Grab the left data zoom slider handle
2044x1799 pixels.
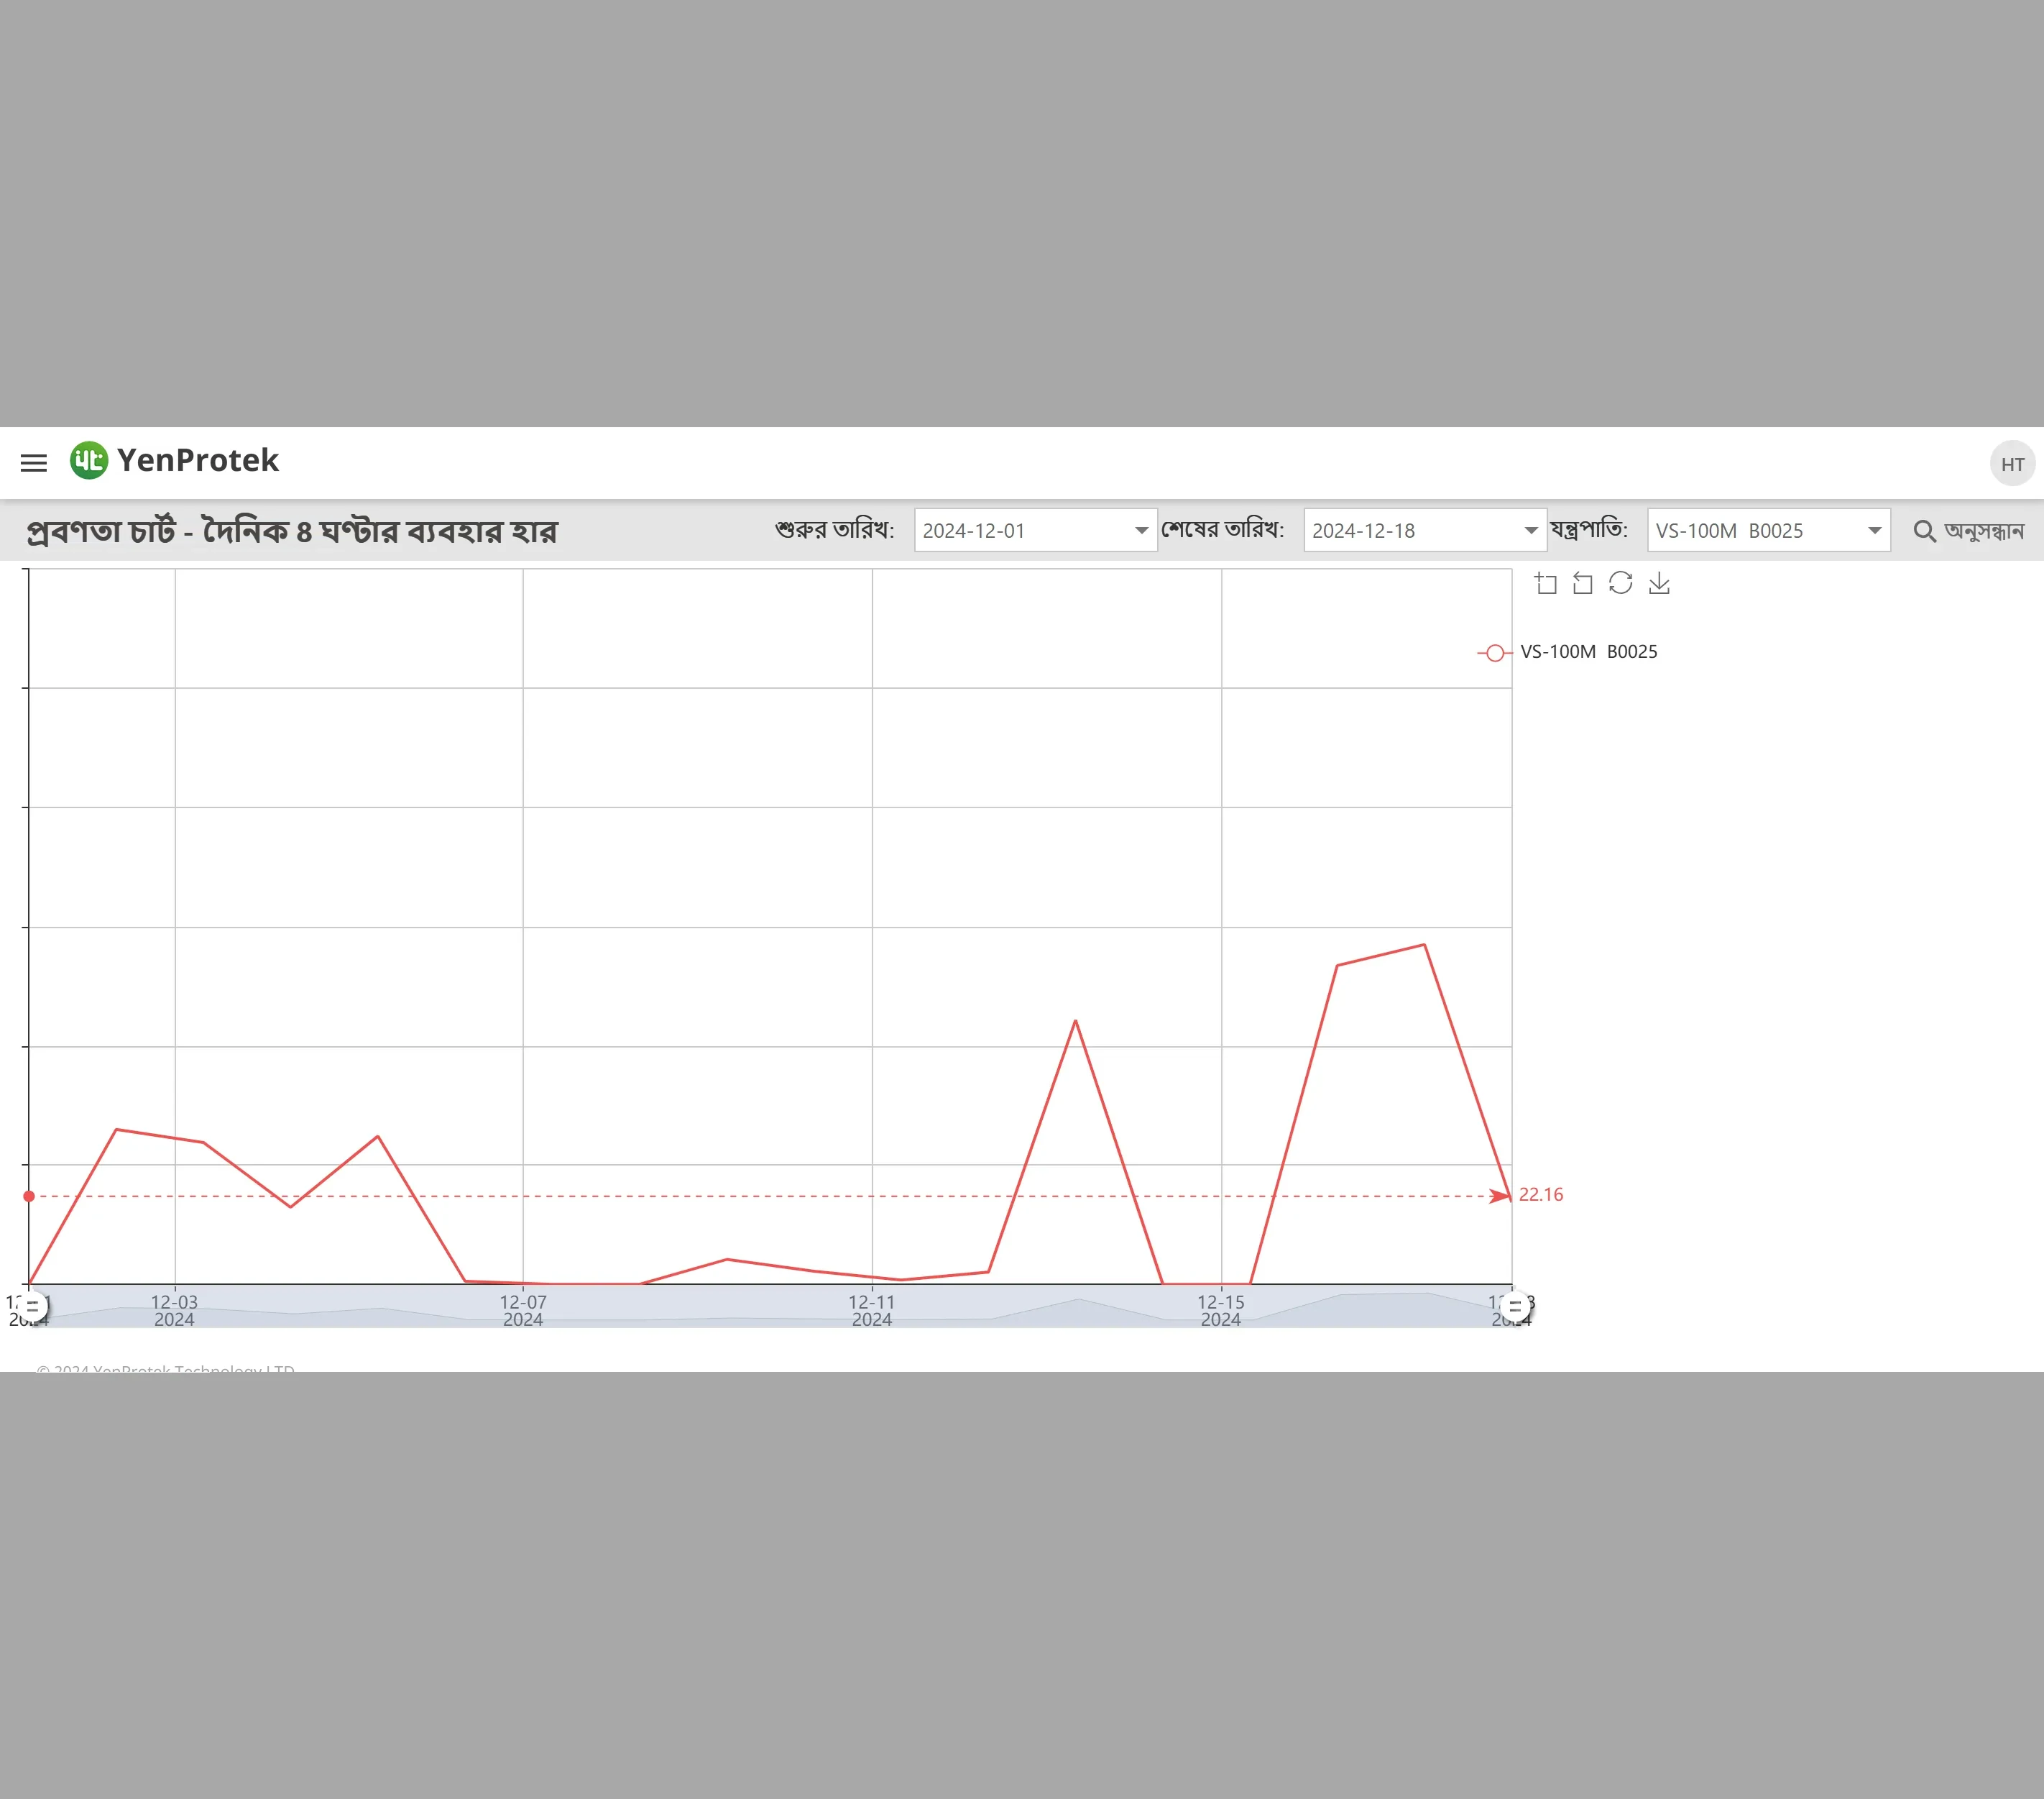click(x=32, y=1306)
